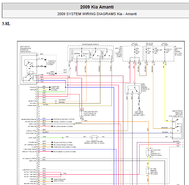
Task: Click the 'HOT IN ON OR START' header
Action: pos(149,44)
